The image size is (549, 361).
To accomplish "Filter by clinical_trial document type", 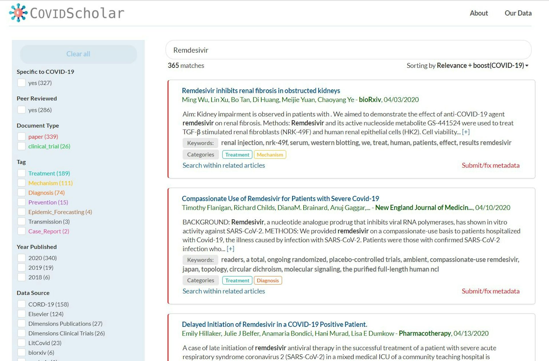I will point(21,146).
